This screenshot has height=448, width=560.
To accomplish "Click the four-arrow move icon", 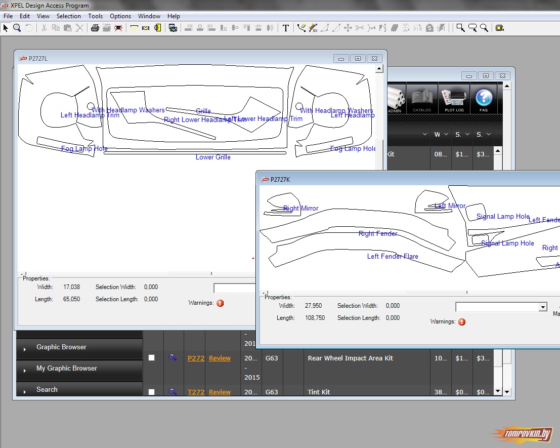I will click(x=348, y=28).
